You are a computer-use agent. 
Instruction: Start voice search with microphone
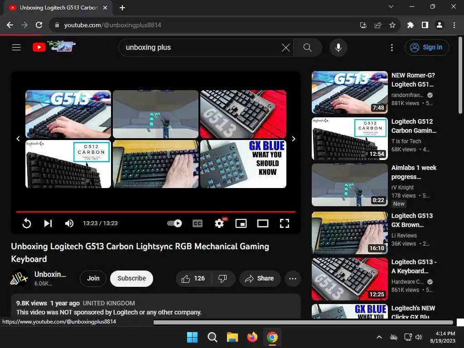pos(338,47)
